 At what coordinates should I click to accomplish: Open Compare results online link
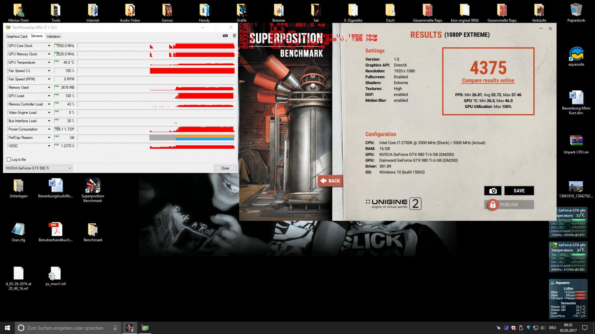tap(488, 80)
